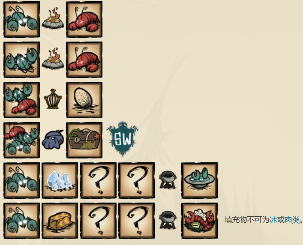Image resolution: width=303 pixels, height=245 pixels.
Task: Select the sunken treasure chest icon
Action: pos(84,140)
